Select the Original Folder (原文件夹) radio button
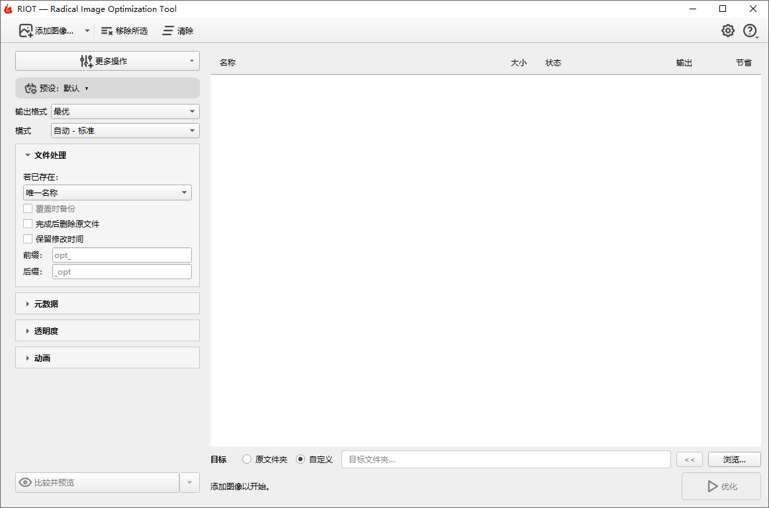Viewport: 769px width, 508px height. click(248, 460)
